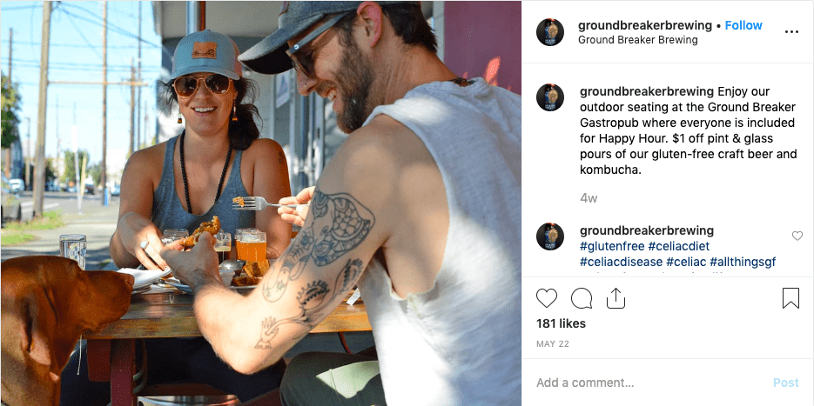This screenshot has width=814, height=406.
Task: Click the Post comment button
Action: 786,383
